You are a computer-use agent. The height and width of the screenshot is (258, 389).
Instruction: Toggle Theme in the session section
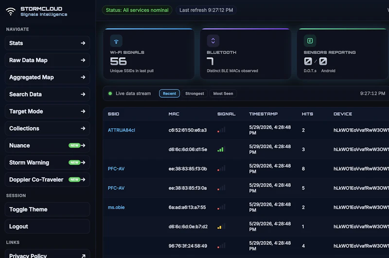coord(47,209)
